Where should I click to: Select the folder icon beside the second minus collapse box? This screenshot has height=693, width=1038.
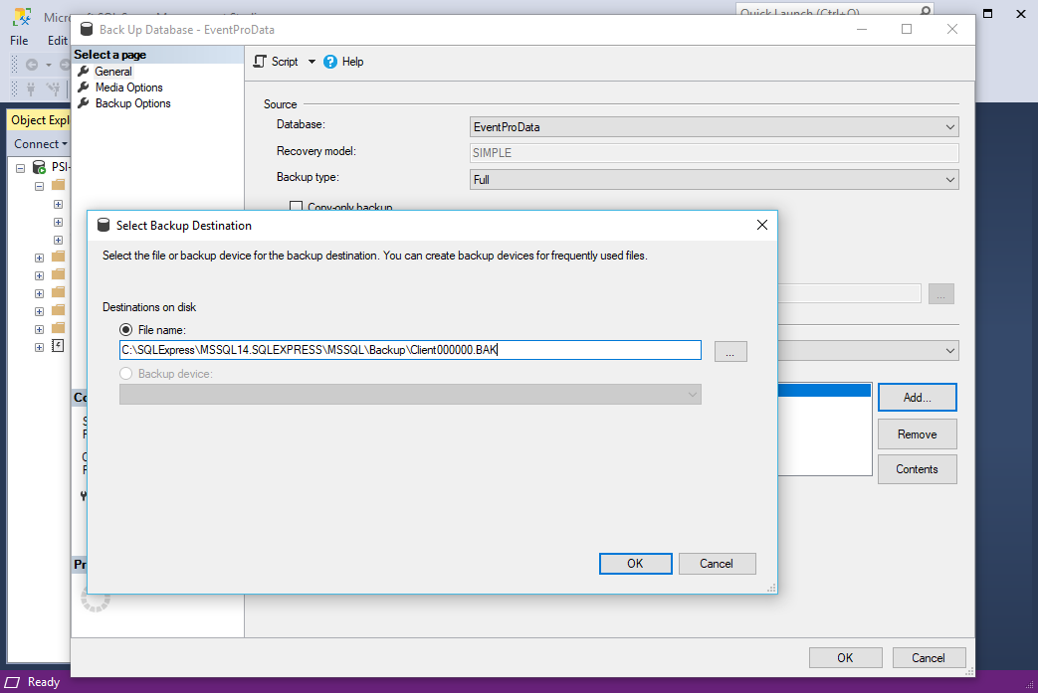[59, 185]
